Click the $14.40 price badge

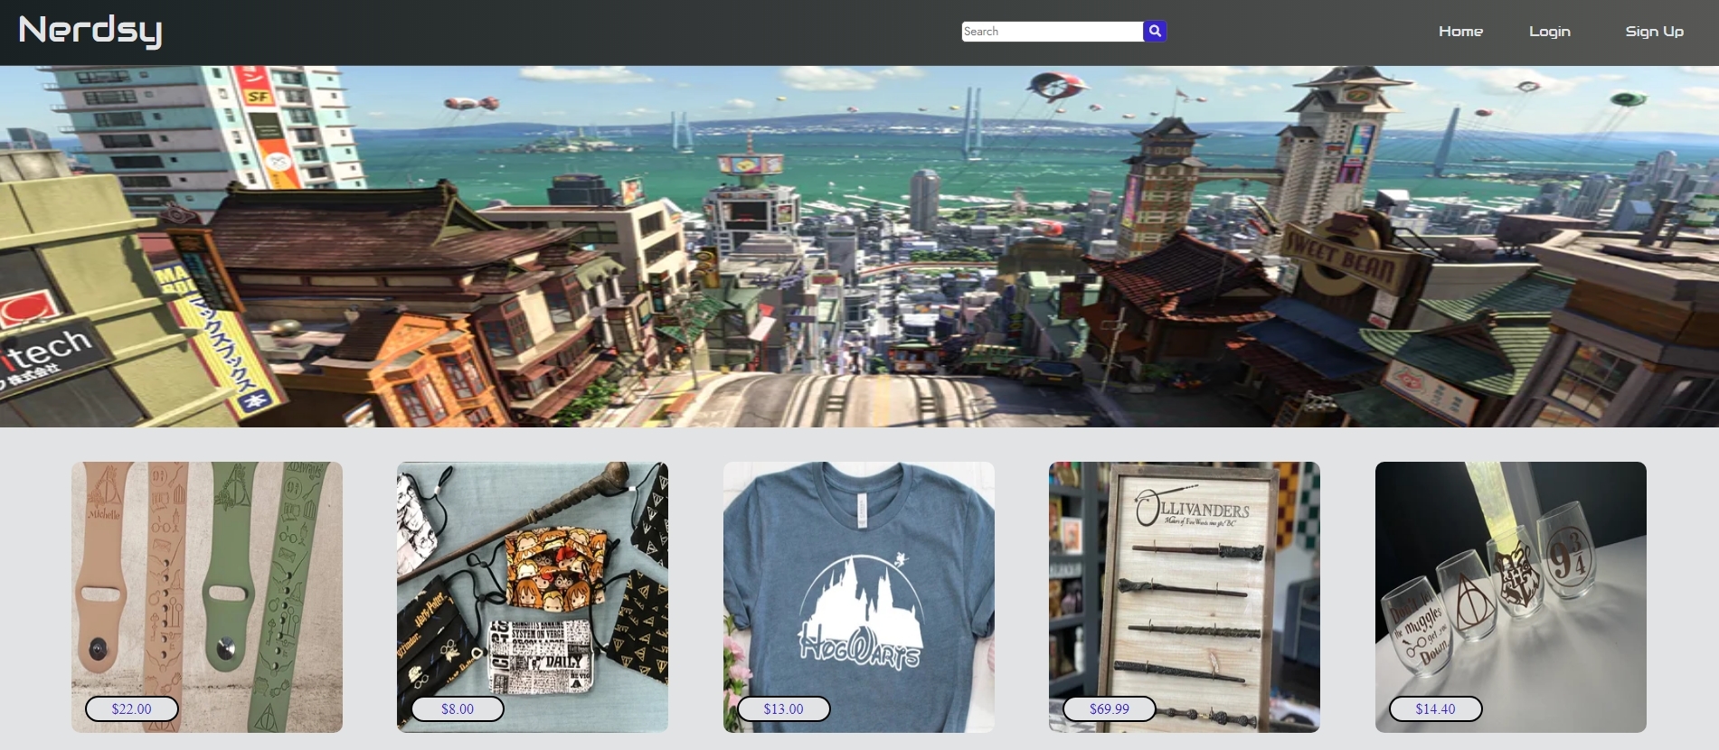tap(1436, 709)
